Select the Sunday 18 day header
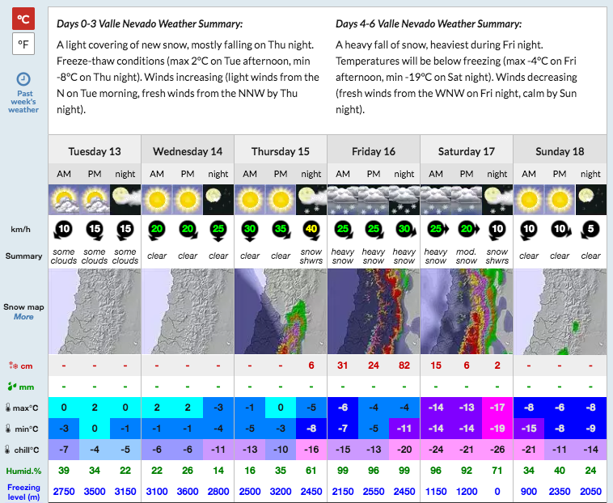Screen dimensions: 613x503 [x=560, y=151]
